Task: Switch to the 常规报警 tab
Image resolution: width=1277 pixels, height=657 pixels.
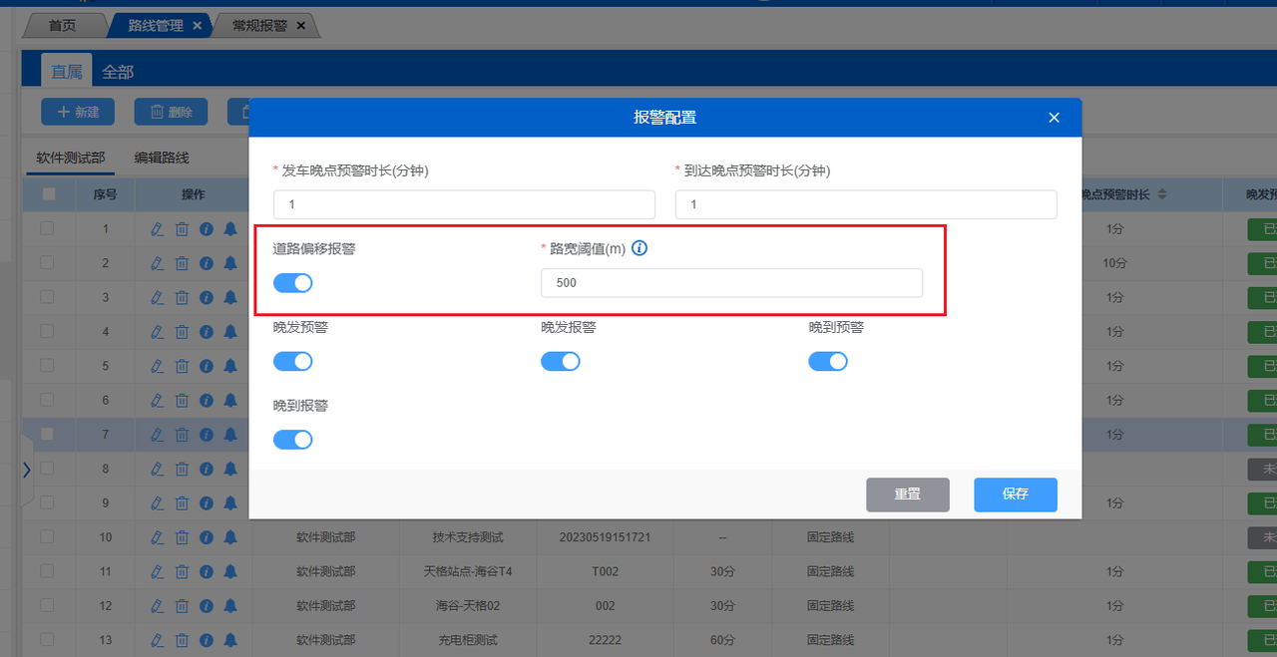Action: coord(259,25)
